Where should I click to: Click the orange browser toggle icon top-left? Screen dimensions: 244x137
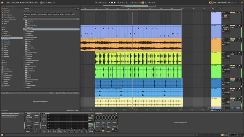[x=2, y=3]
